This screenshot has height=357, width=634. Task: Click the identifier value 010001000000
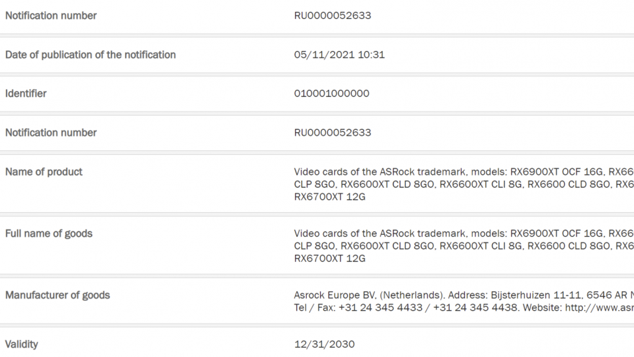click(332, 94)
